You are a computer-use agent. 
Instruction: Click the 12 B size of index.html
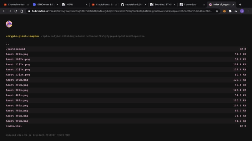(x=243, y=126)
